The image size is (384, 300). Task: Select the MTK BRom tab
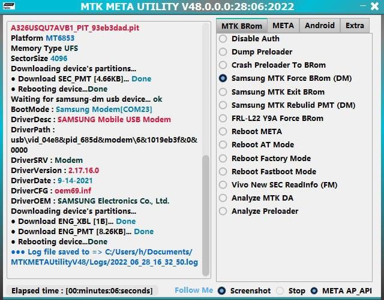tap(241, 26)
